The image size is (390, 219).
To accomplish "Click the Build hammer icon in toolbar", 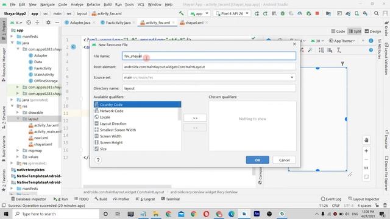I will click(182, 13).
